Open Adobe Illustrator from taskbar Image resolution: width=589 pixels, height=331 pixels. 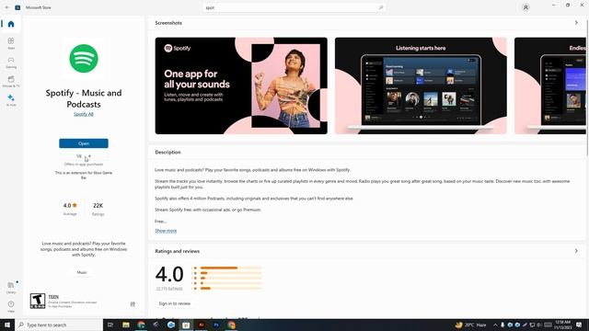[201, 325]
